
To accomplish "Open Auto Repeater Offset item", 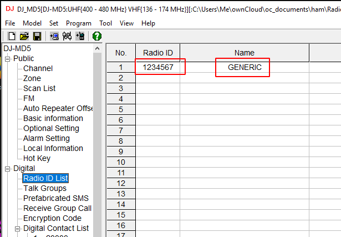I will coord(58,108).
